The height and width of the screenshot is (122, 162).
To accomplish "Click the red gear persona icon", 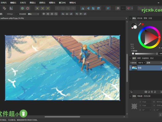I will [x=28, y=8].
